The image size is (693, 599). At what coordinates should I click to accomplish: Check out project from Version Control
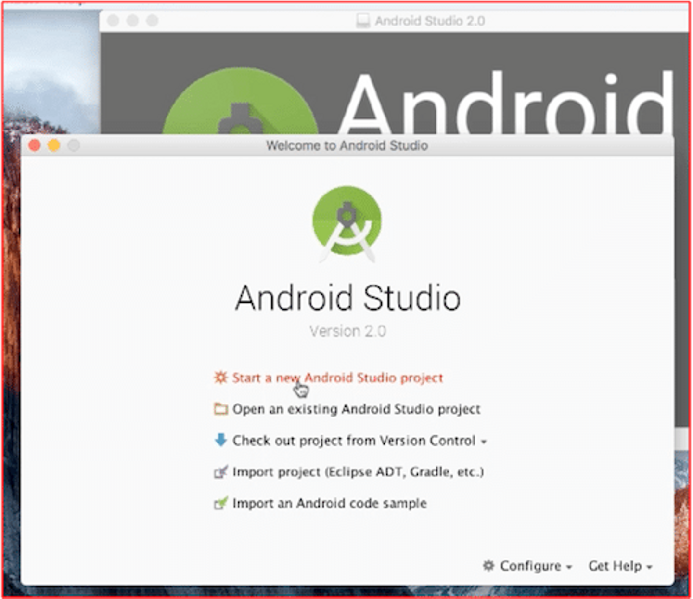pyautogui.click(x=354, y=440)
